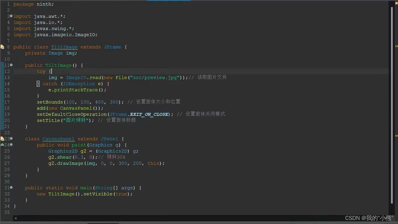Collapse the imports fold marker on line 3
Screen dimensions: 398x224
pos(11,16)
